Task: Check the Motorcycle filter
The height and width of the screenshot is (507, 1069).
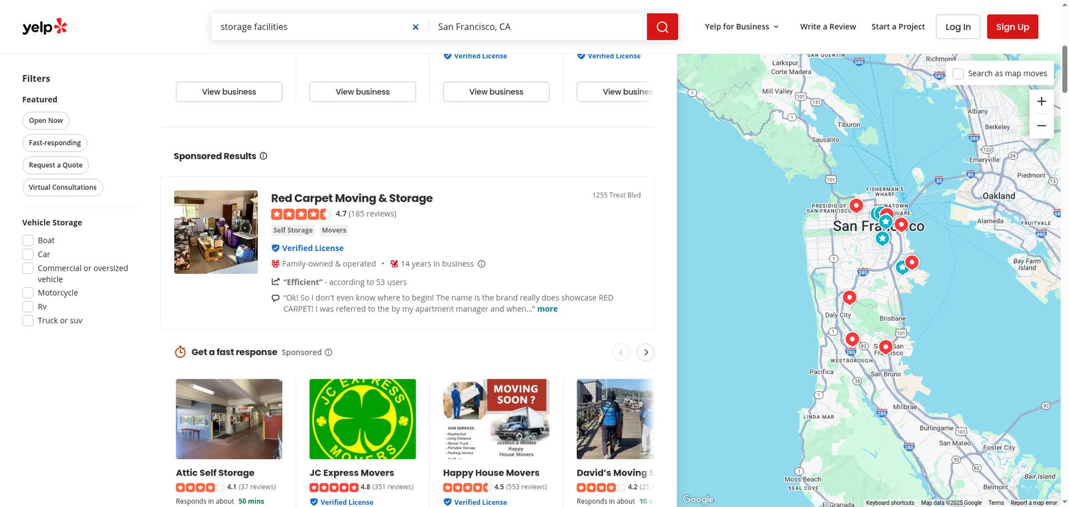Action: click(x=28, y=293)
